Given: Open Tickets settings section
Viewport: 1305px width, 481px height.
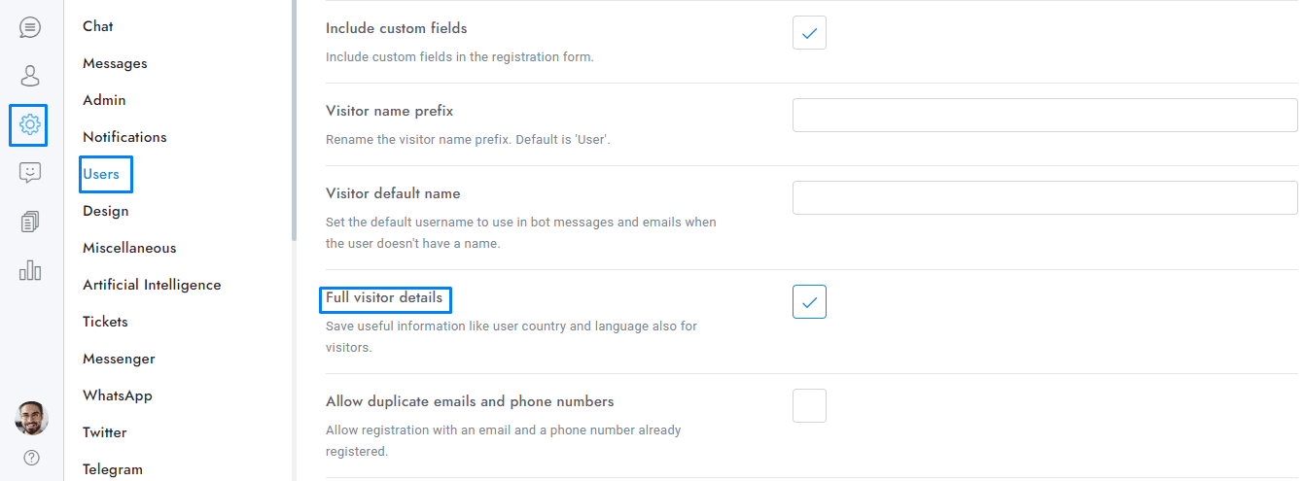Looking at the screenshot, I should (105, 322).
